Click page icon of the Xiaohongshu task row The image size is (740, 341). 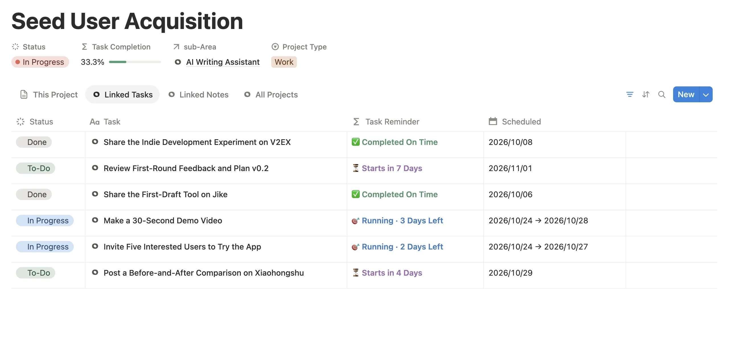pyautogui.click(x=95, y=272)
